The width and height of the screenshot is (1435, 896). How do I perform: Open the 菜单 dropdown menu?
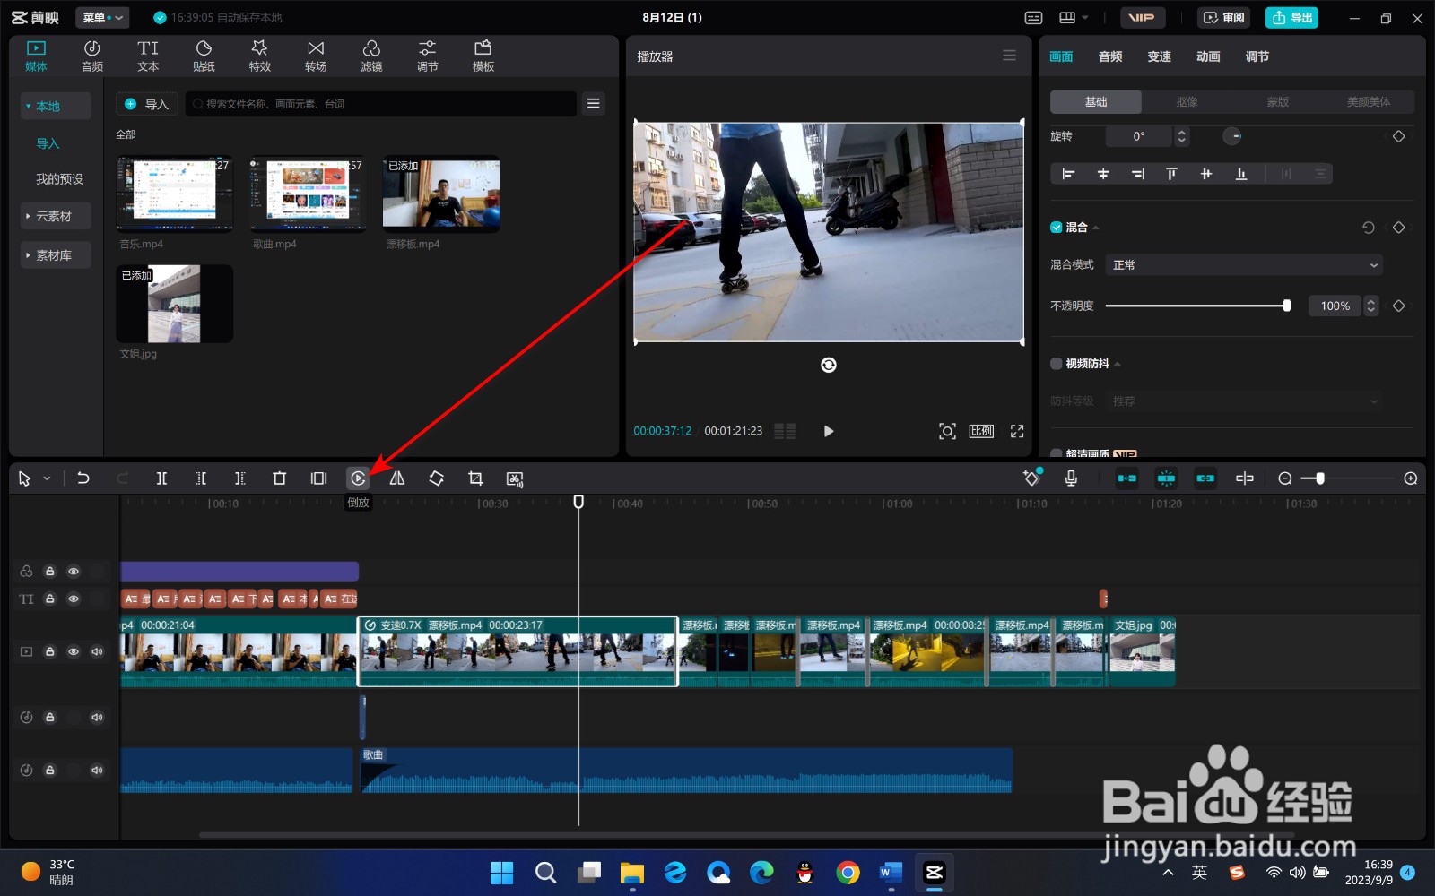pyautogui.click(x=102, y=18)
